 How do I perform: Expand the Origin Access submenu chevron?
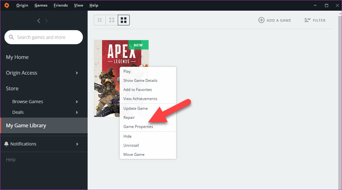[x=77, y=73]
